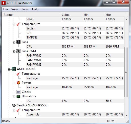Open the Tools menu
131x124 pixels.
(x=25, y=9)
